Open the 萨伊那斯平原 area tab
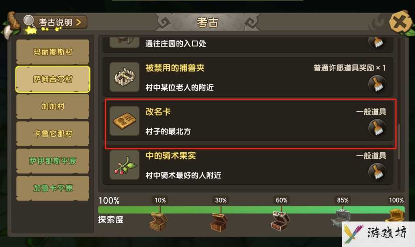The width and height of the screenshot is (415, 247). click(x=53, y=161)
